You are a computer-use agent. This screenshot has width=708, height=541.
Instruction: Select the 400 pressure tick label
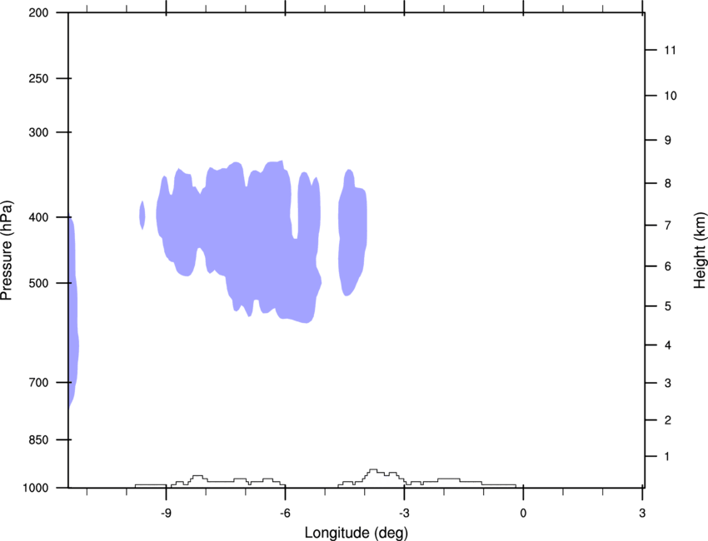tap(38, 217)
